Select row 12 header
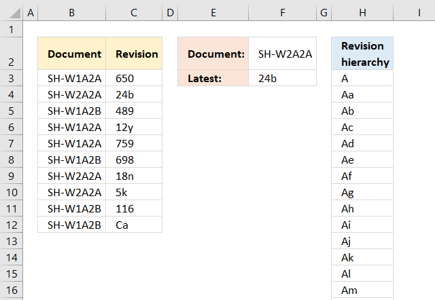The image size is (435, 300). pos(11,225)
